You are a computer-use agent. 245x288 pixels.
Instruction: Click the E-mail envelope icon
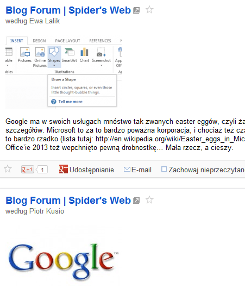point(127,169)
